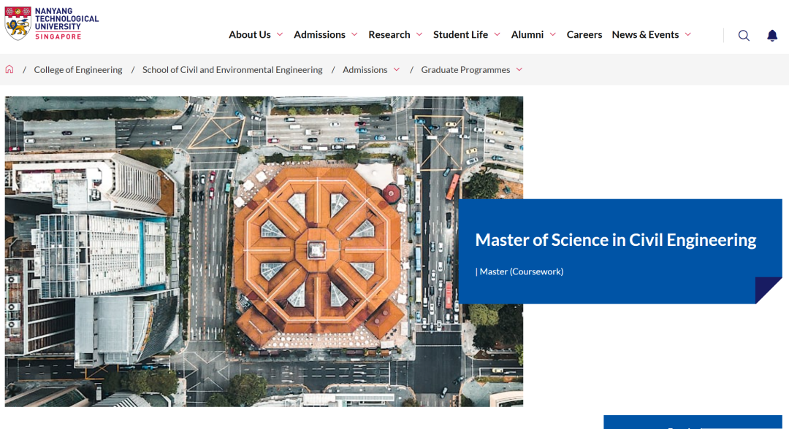Expand breadcrumb Admissions chevron

point(397,69)
